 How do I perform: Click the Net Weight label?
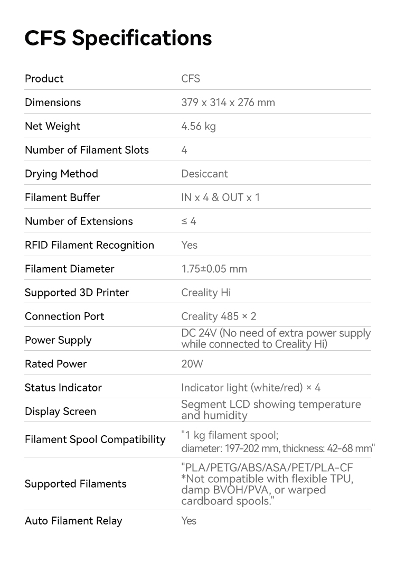click(52, 126)
